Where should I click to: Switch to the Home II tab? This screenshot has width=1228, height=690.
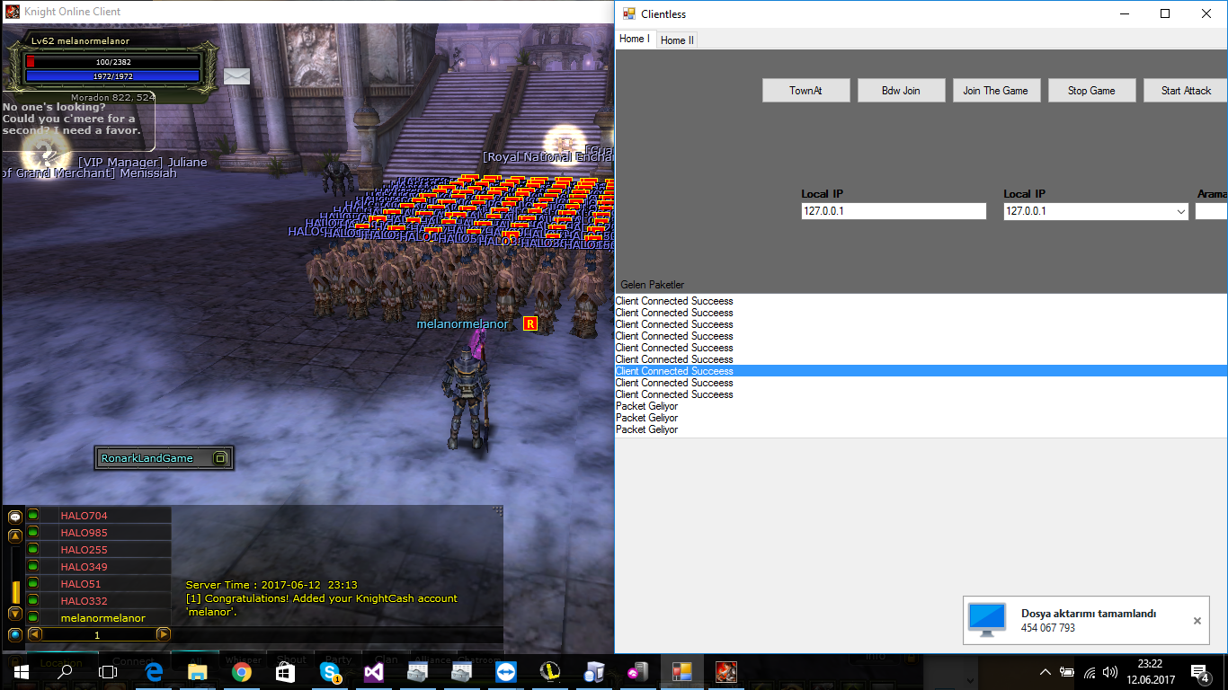click(x=677, y=40)
